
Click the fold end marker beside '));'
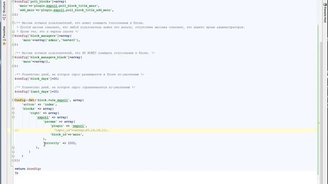tap(13, 160)
